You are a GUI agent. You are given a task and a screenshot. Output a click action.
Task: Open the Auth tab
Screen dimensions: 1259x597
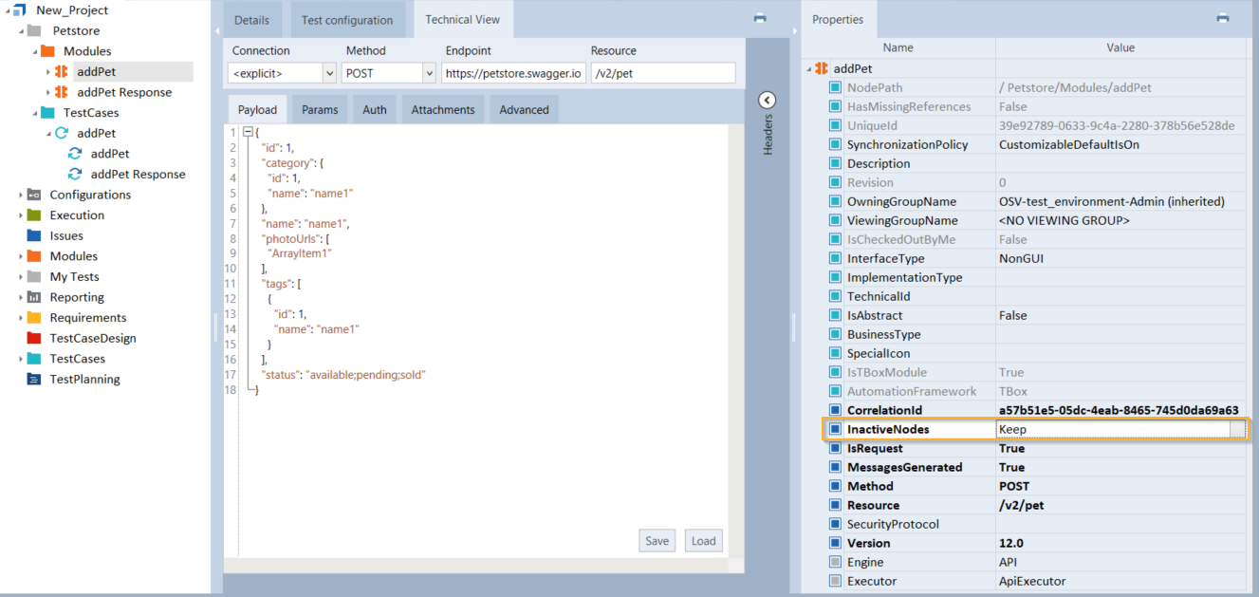[x=375, y=110]
